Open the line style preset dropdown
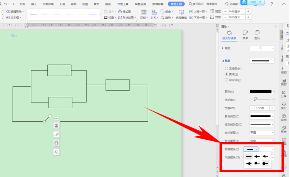Screen dimensions: 290x177 [262, 61]
